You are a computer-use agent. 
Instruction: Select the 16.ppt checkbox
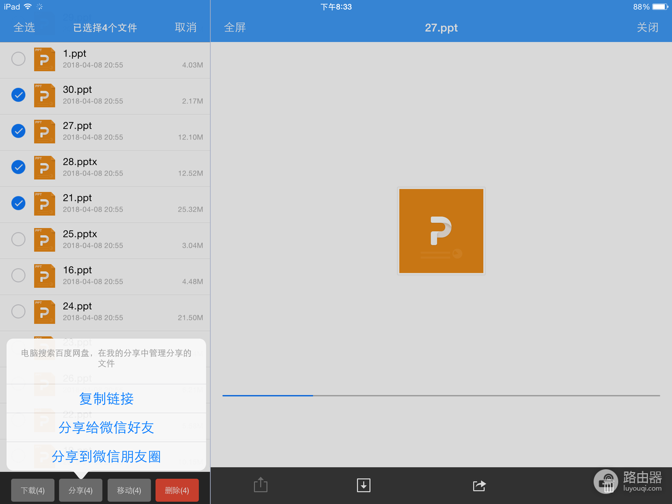tap(18, 276)
